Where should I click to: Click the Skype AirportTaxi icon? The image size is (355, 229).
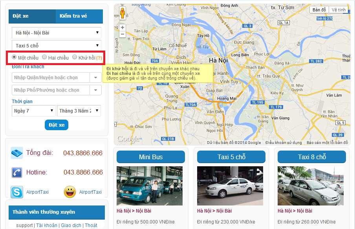pos(17,192)
